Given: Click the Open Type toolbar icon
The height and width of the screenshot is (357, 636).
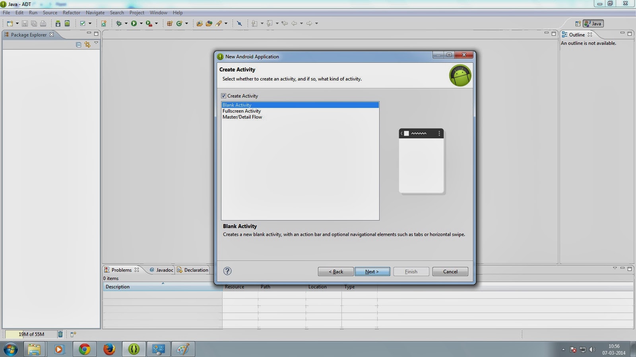Looking at the screenshot, I should [200, 23].
